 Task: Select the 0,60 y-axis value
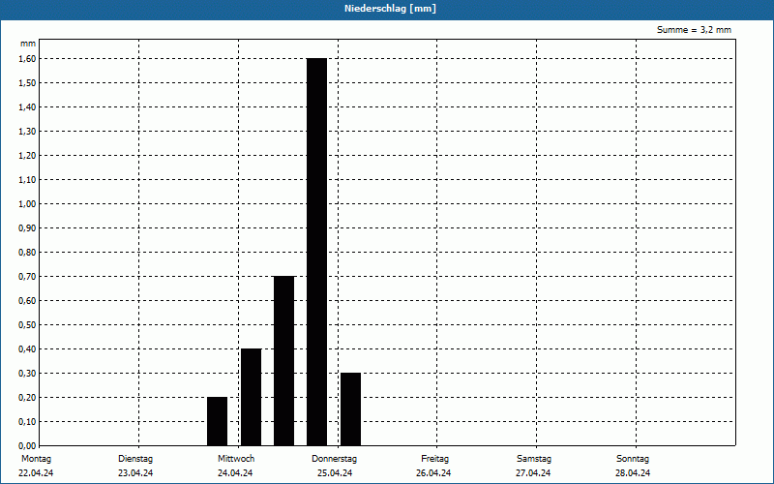pos(27,300)
